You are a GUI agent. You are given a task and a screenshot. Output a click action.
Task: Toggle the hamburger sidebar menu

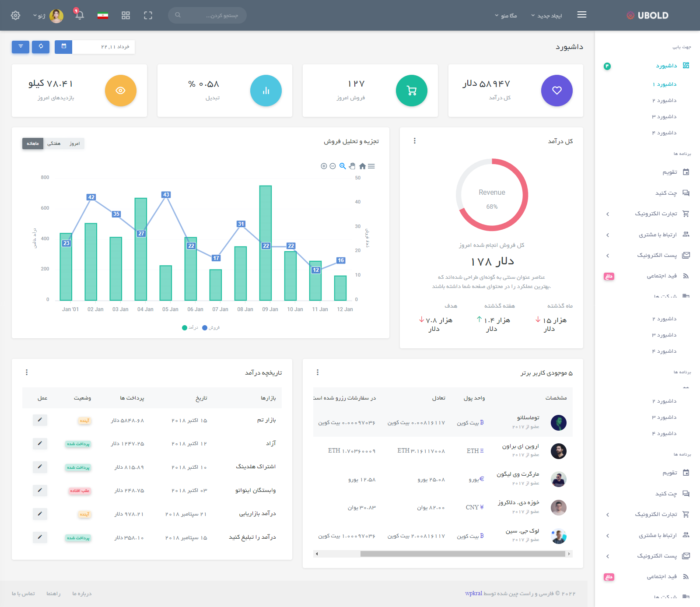point(581,15)
